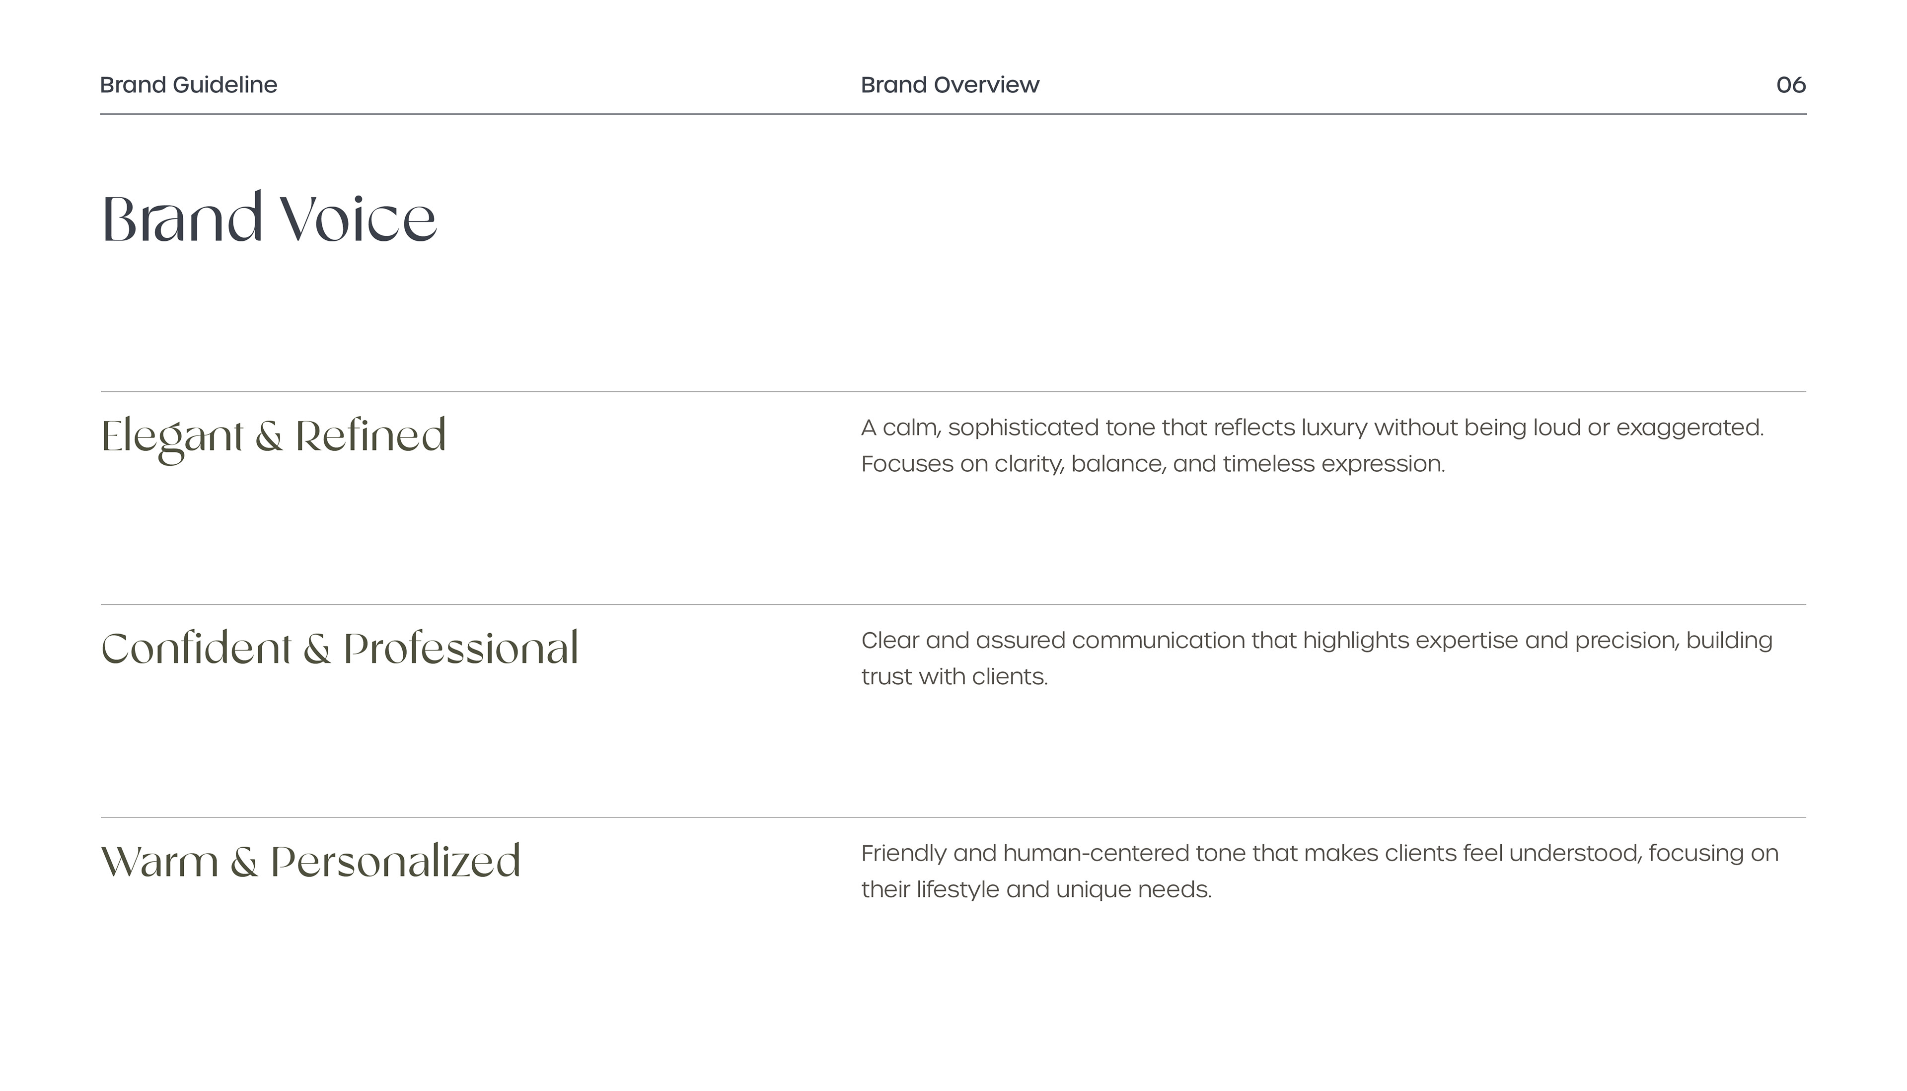Click the dark rule under the page header

click(x=953, y=114)
